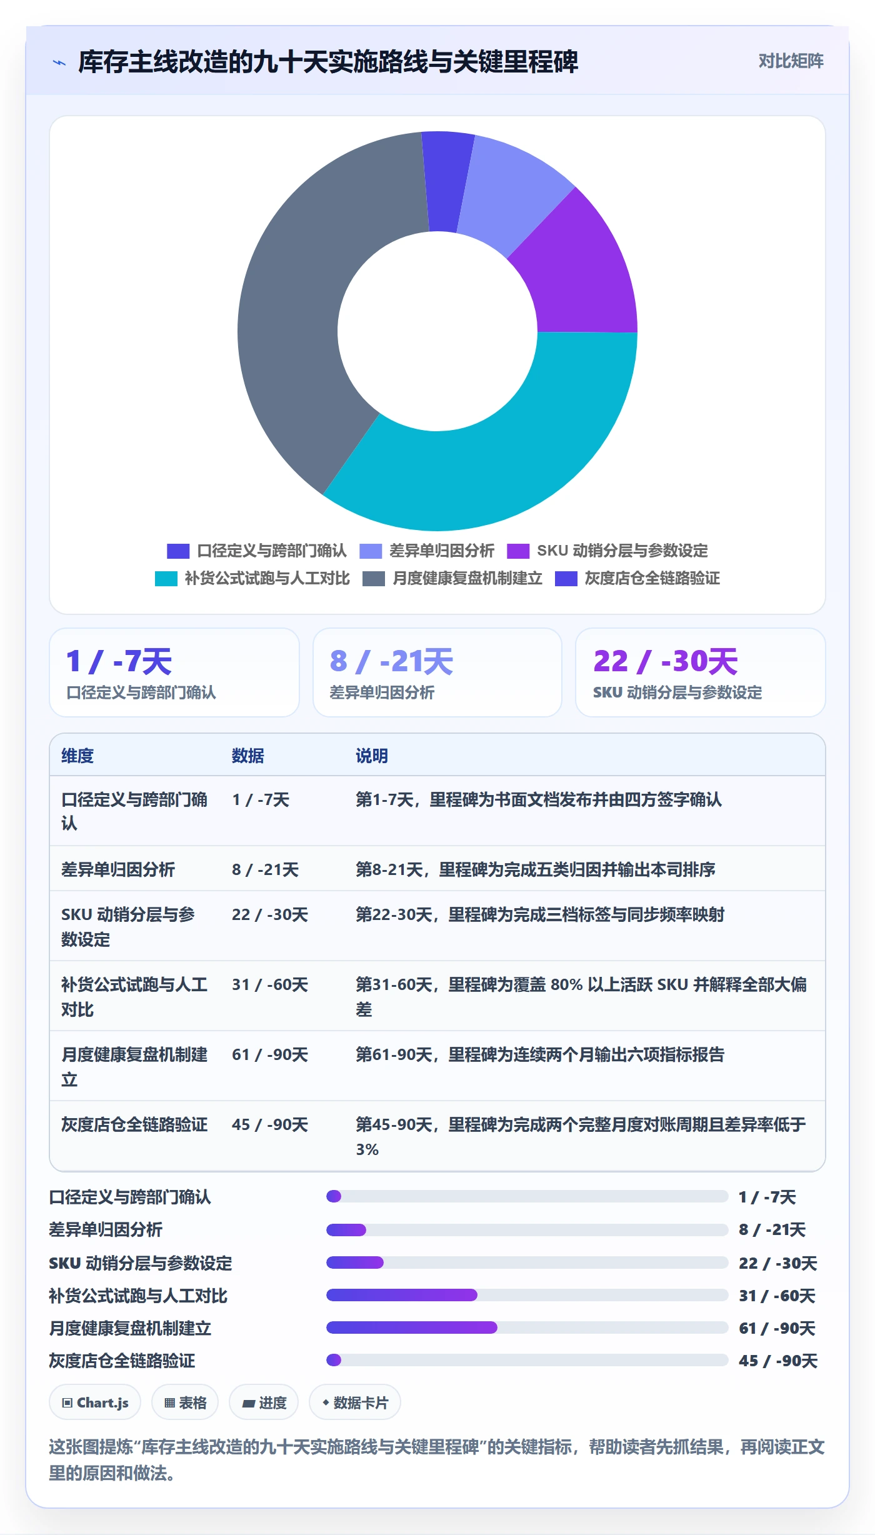Toggle the 口径定义与跨部门确认 legend swatch
Image resolution: width=875 pixels, height=1535 pixels.
click(x=178, y=551)
